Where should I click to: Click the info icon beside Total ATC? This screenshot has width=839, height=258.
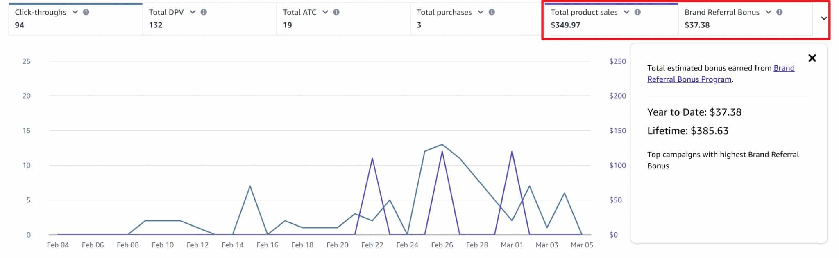(336, 12)
